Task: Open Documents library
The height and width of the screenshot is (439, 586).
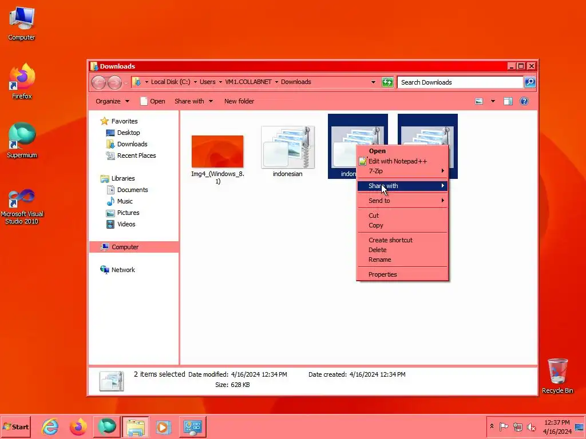Action: pos(128,190)
